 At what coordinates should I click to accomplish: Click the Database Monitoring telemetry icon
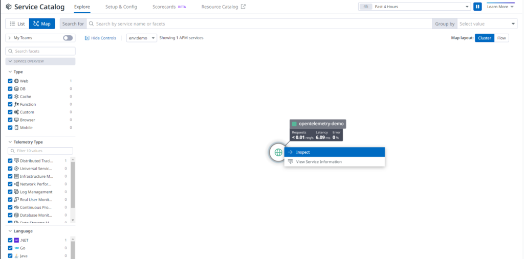pos(17,215)
